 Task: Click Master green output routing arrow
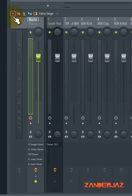(36, 181)
